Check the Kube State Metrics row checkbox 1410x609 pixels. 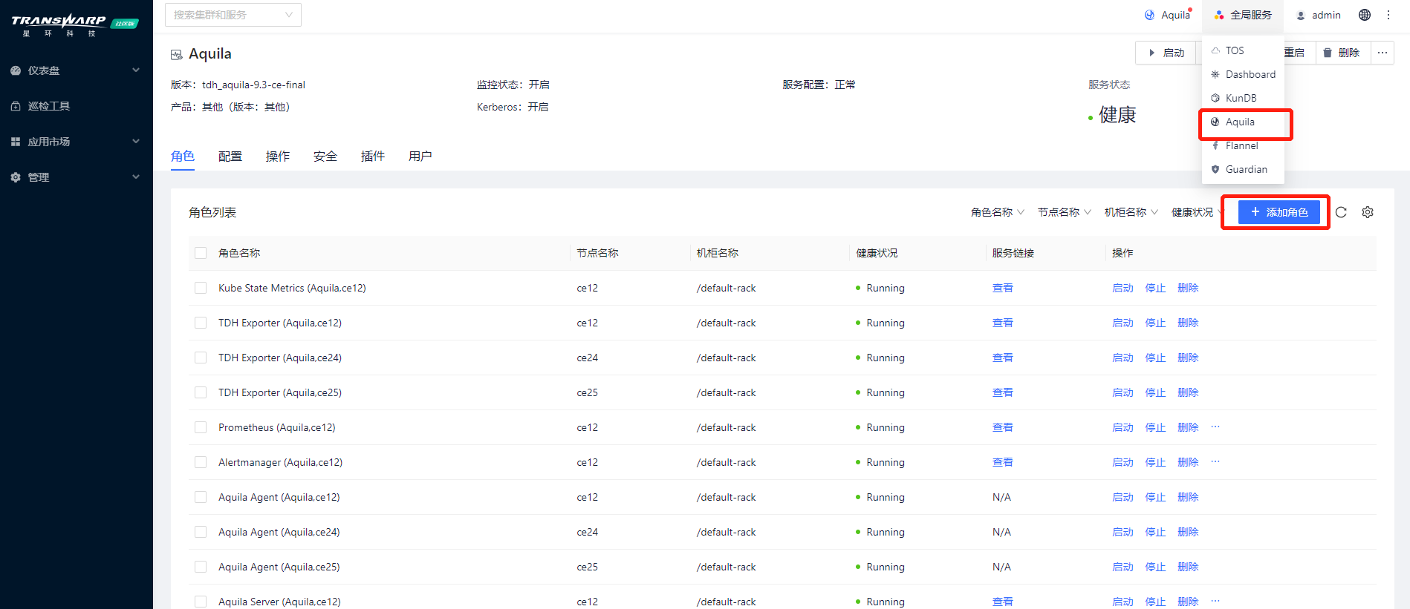coord(201,288)
